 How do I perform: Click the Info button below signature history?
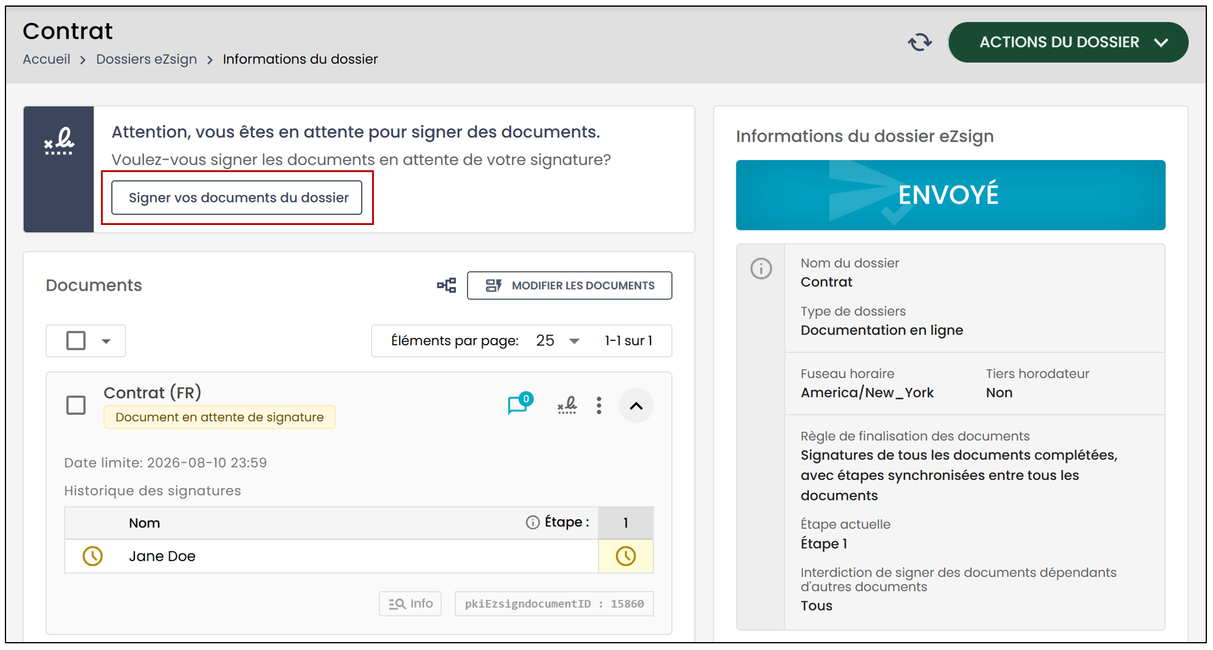[410, 604]
